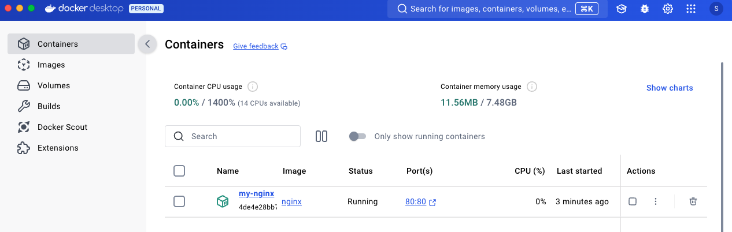Click the external link icon beside 80:80
732x232 pixels.
click(x=432, y=202)
